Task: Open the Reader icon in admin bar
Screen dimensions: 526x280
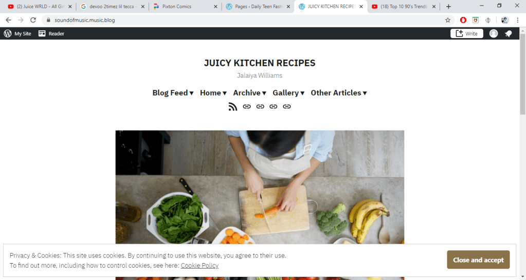Action: pyautogui.click(x=42, y=33)
